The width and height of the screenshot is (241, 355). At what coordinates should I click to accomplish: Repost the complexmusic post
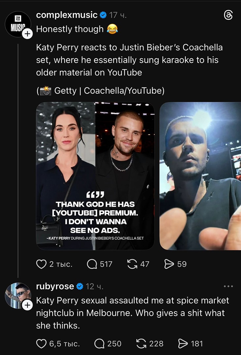[132, 264]
